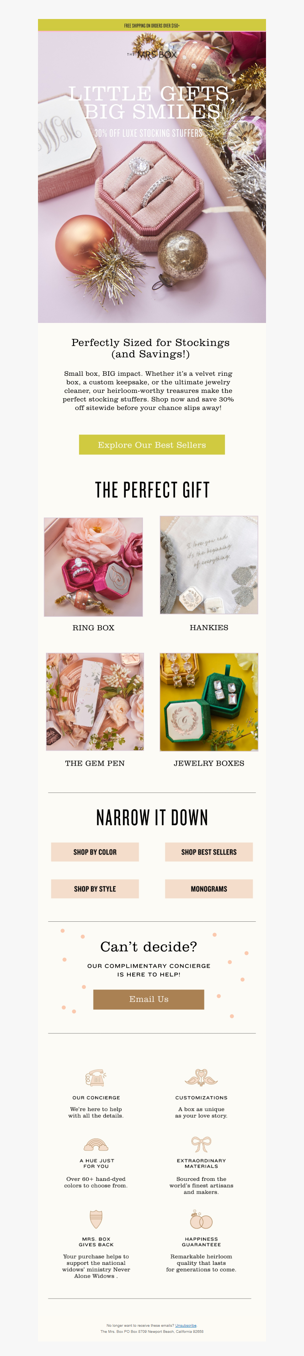Click The Mrs Box logo

point(152,54)
